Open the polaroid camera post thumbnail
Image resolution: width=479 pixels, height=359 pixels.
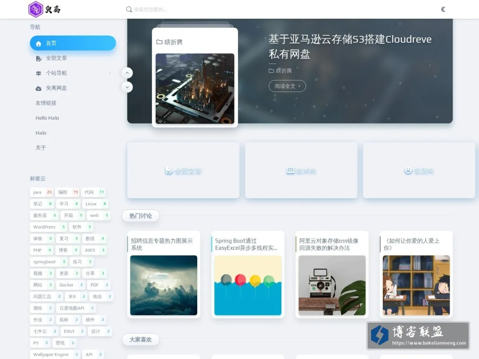coord(332,285)
